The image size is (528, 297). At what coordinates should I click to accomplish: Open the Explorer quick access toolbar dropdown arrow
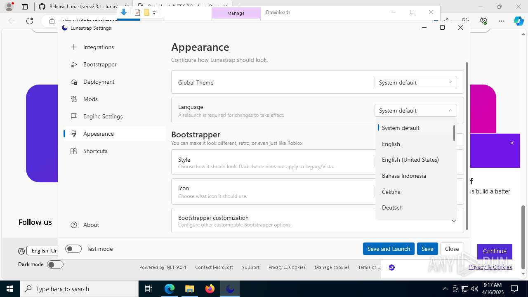[154, 13]
